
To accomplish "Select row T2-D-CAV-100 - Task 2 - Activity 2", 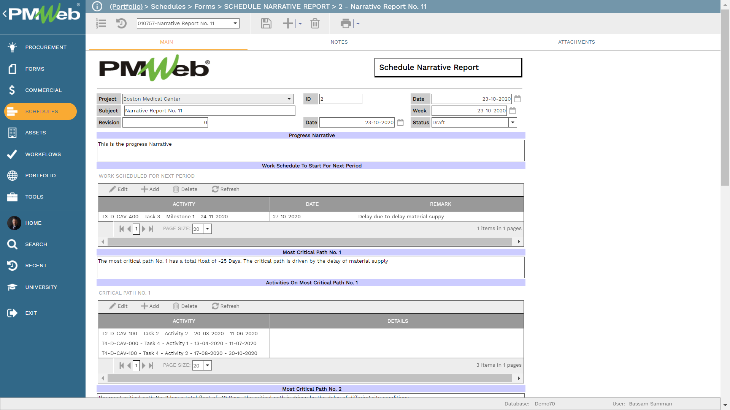I will [311, 333].
